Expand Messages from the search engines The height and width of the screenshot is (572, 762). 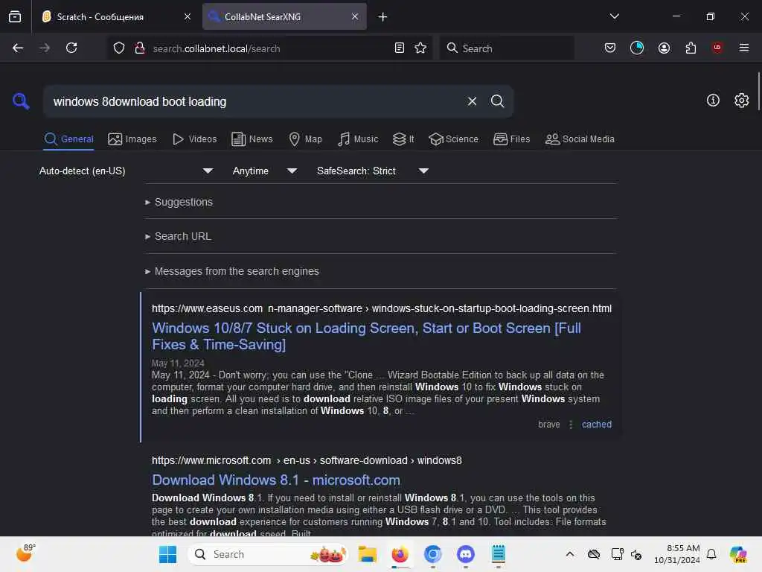pyautogui.click(x=232, y=271)
